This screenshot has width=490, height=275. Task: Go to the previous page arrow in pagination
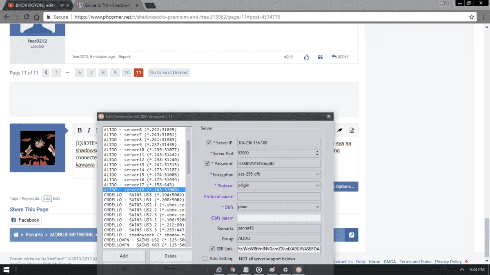(x=46, y=73)
